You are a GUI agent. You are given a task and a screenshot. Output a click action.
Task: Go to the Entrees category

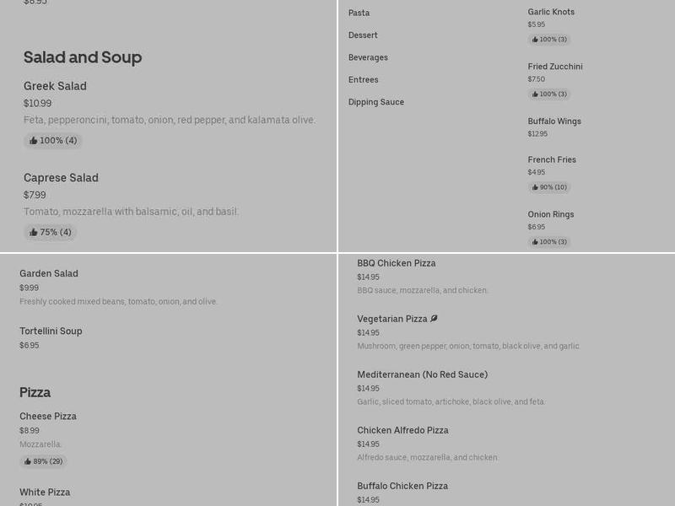point(363,80)
